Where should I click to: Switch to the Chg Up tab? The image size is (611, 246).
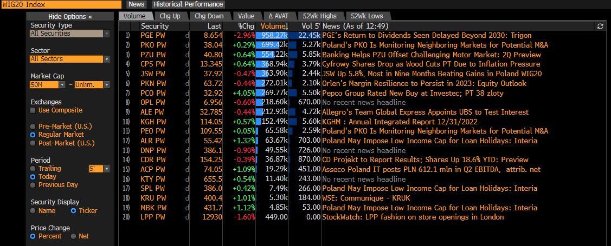170,16
